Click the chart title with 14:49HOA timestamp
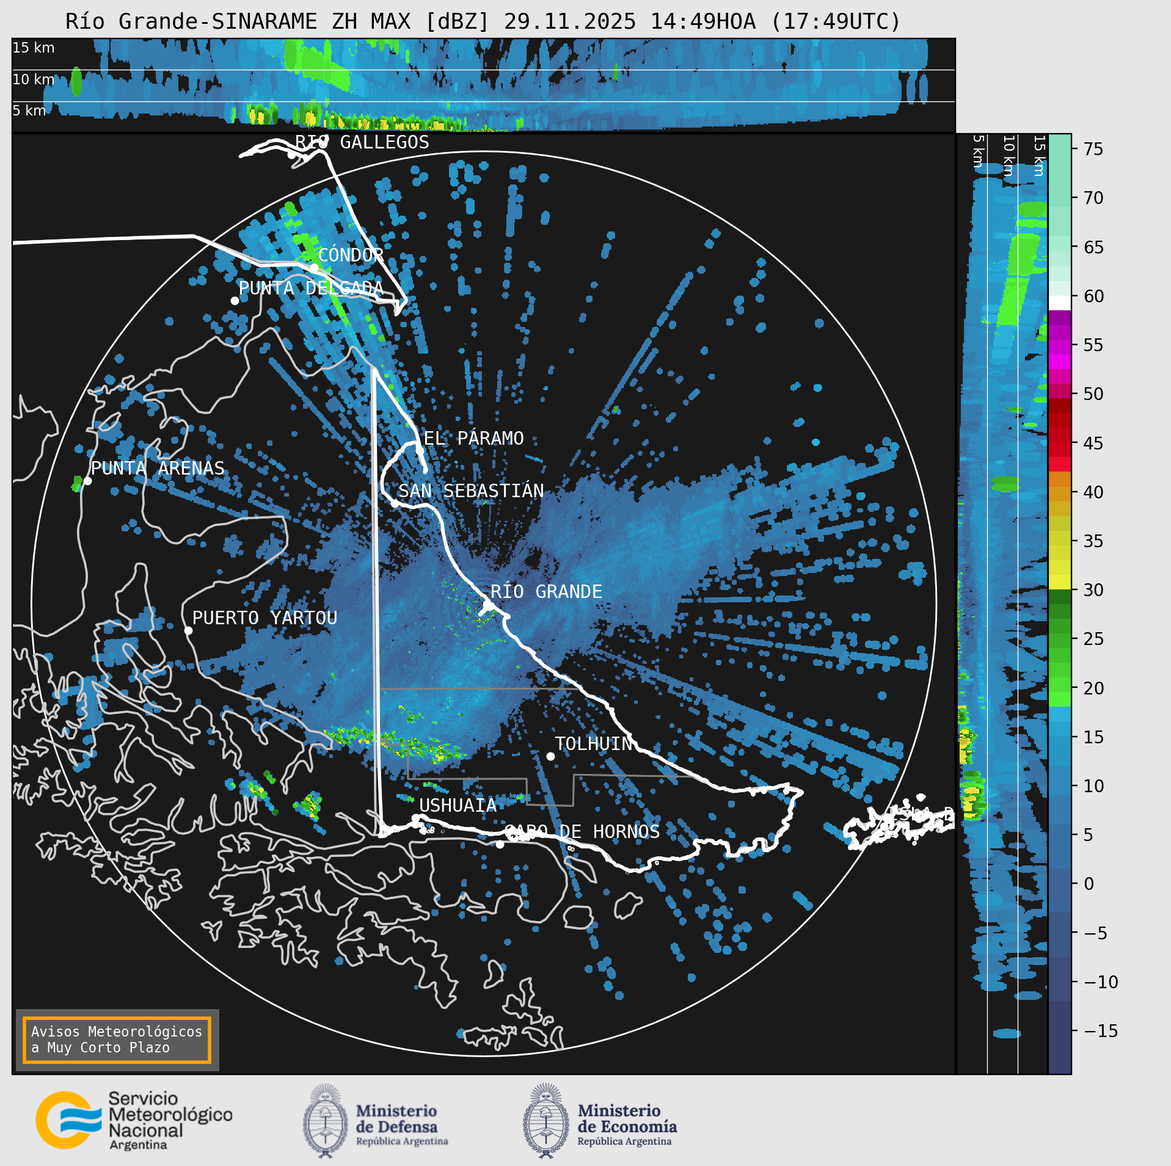Viewport: 1171px width, 1166px height. [x=483, y=21]
